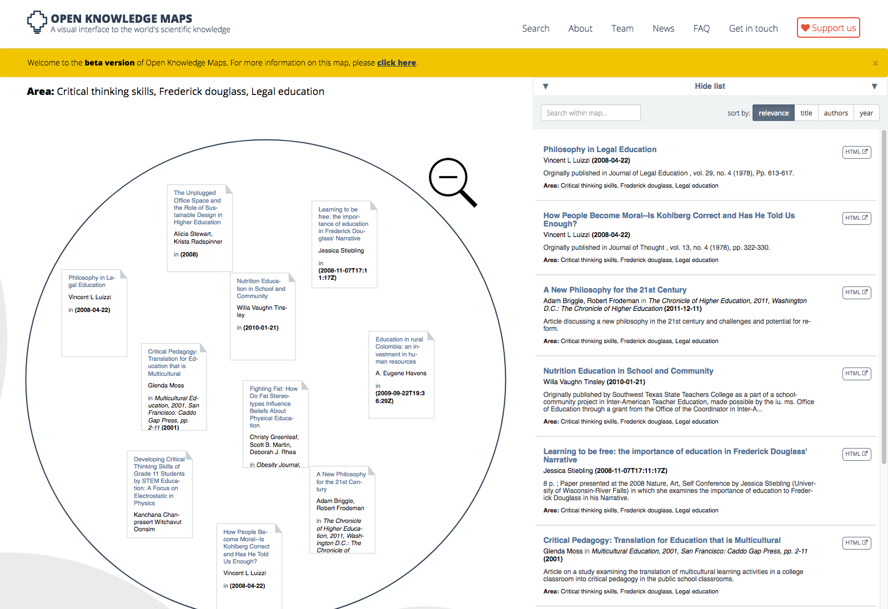The height and width of the screenshot is (609, 888).
Task: Select A New Philosophy map card
Action: tap(342, 510)
